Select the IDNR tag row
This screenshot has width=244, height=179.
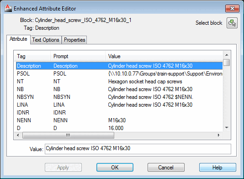(119, 113)
